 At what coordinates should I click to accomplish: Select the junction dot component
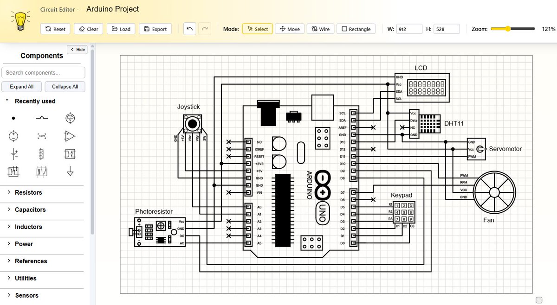pos(13,118)
